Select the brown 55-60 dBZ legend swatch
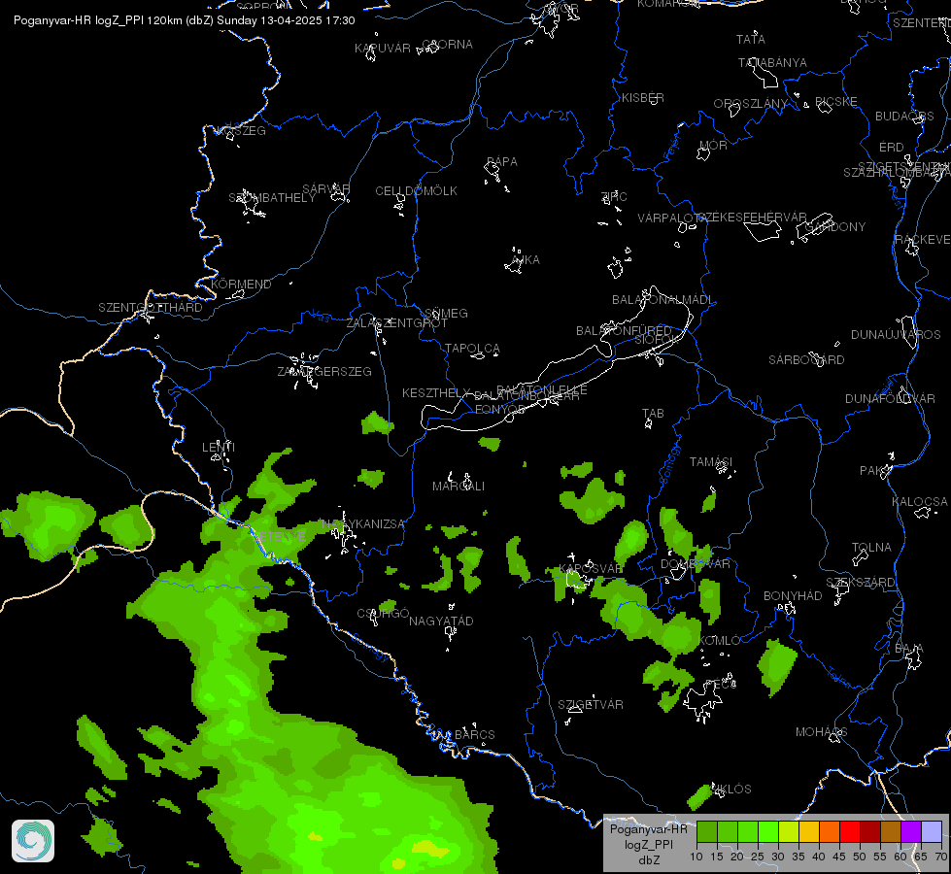This screenshot has height=874, width=951. coord(891,831)
